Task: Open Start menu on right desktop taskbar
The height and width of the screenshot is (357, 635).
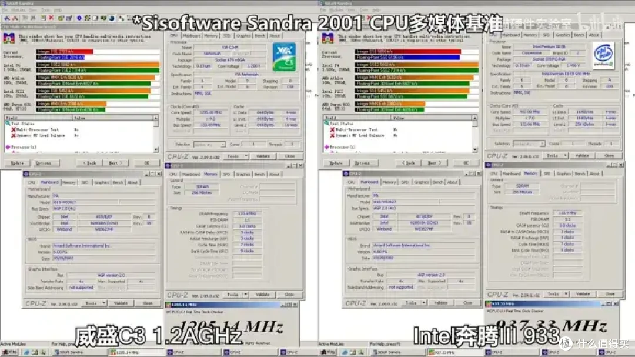Action: coord(329,352)
